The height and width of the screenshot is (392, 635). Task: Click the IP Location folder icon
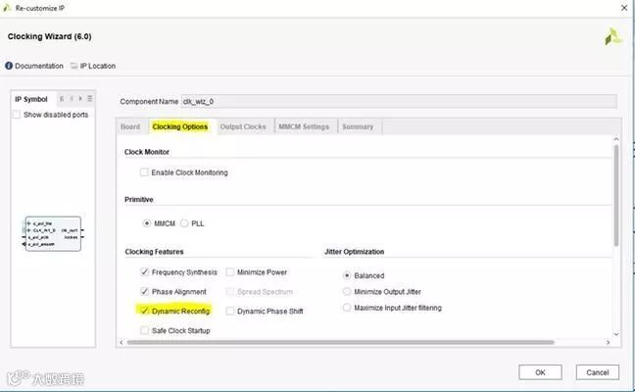[73, 66]
